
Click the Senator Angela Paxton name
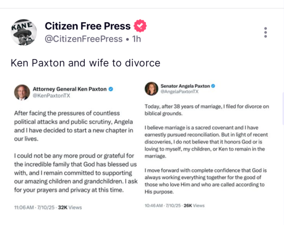[x=185, y=86]
